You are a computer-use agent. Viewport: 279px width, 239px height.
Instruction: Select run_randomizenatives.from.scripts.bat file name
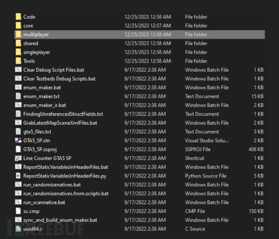pyautogui.click(x=66, y=193)
